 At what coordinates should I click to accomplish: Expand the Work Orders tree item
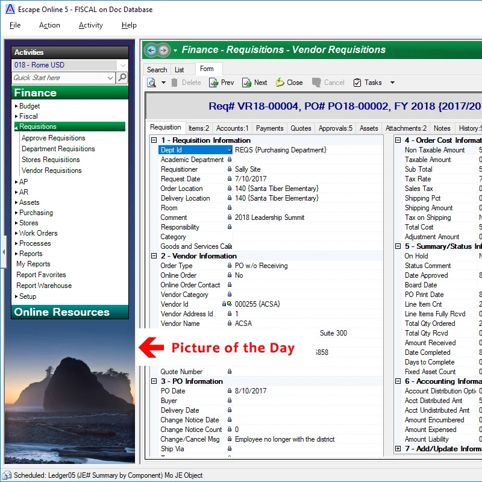click(16, 233)
